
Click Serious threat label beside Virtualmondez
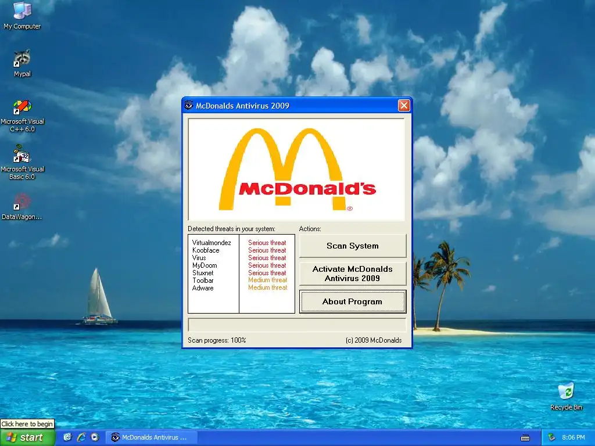267,243
